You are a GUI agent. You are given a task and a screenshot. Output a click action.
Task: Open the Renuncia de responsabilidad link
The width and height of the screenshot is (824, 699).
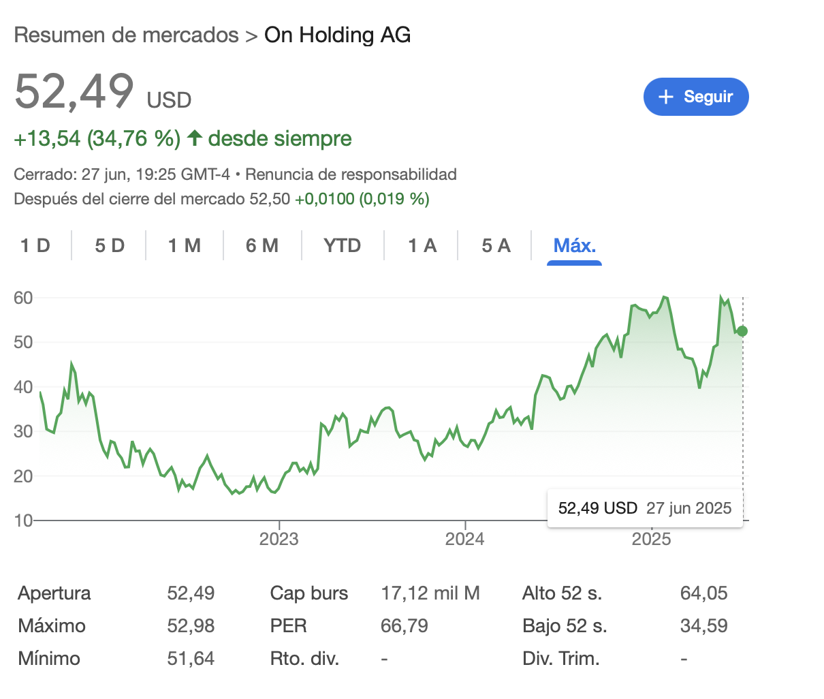point(351,174)
